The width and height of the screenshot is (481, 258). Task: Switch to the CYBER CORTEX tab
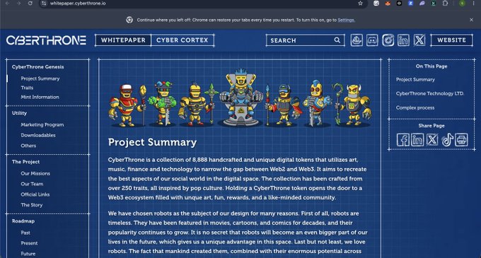[182, 40]
